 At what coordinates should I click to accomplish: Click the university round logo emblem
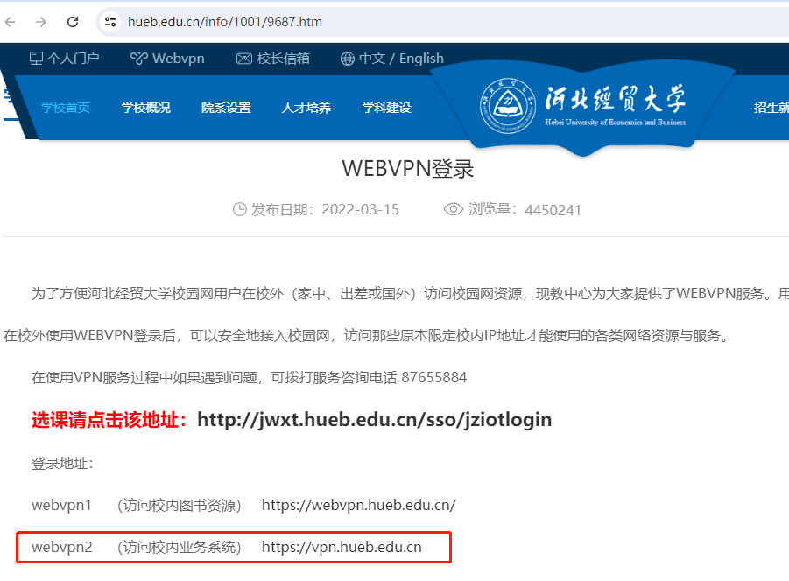click(507, 106)
